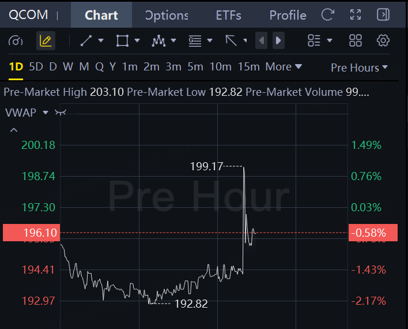The image size is (408, 329).
Task: Step chart forward with right arrow
Action: click(278, 40)
